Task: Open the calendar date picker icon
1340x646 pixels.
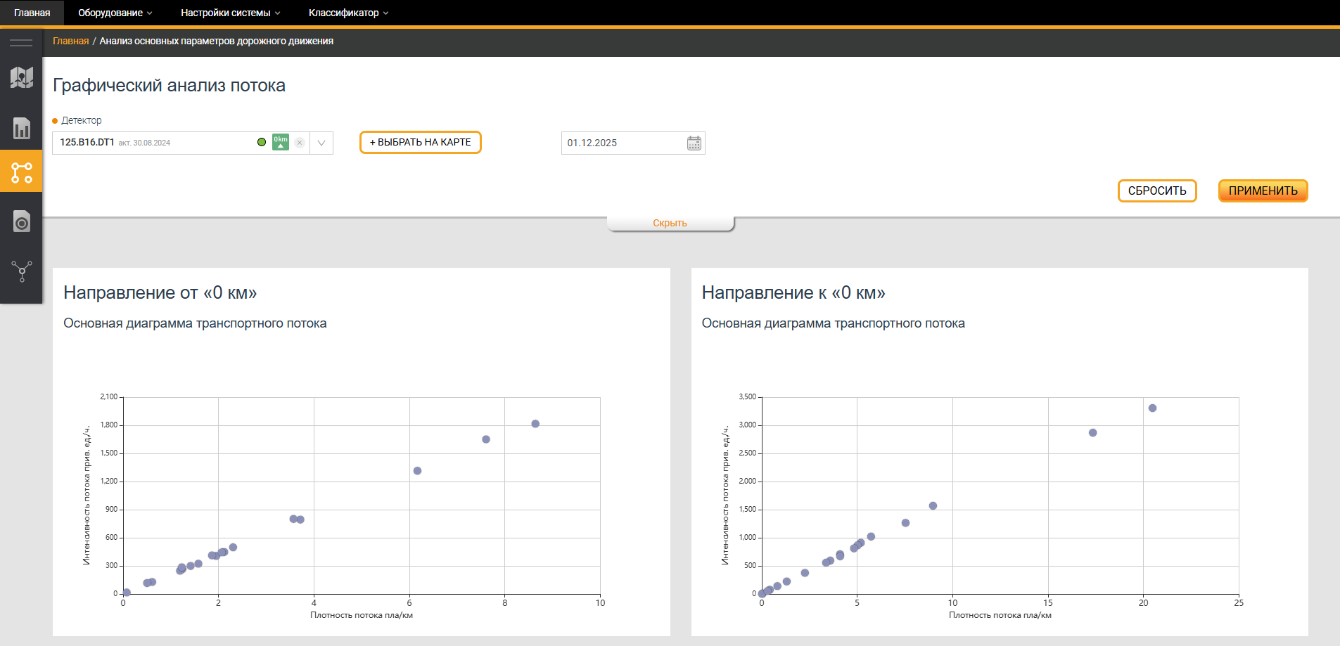Action: point(694,143)
